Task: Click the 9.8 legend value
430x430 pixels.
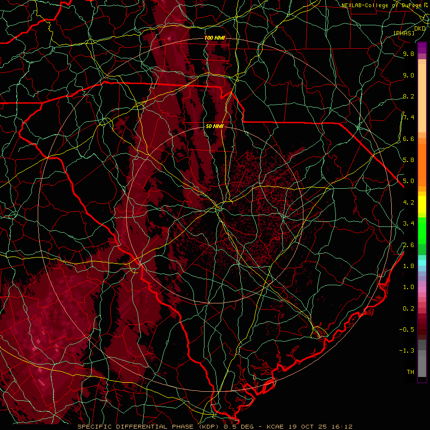Action: coord(408,54)
